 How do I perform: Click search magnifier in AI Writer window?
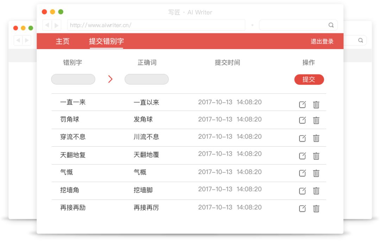331,25
